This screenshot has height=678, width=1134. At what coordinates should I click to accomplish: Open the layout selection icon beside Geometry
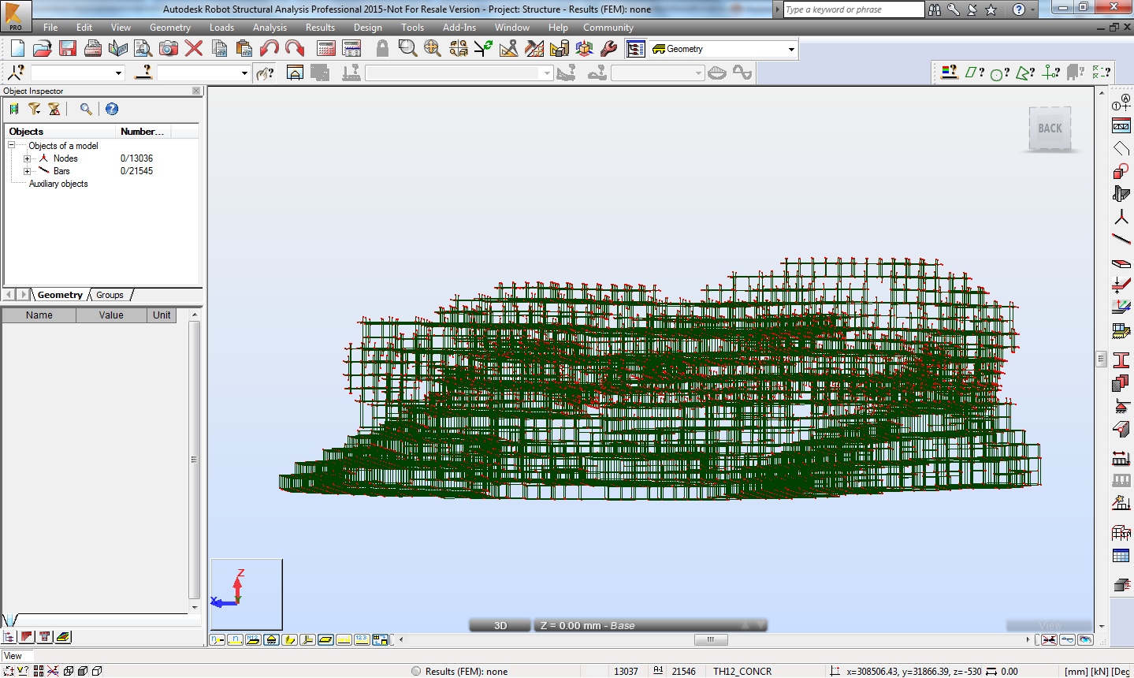pos(636,49)
